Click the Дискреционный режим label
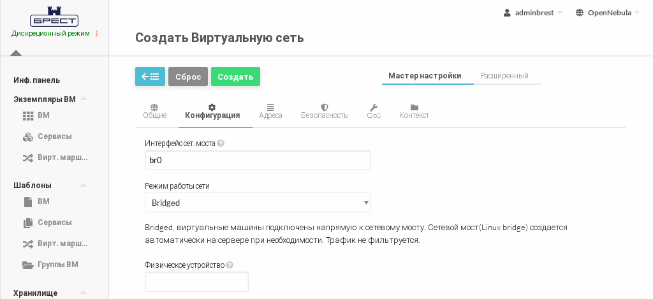Viewport: 653px width, 299px height. [50, 33]
